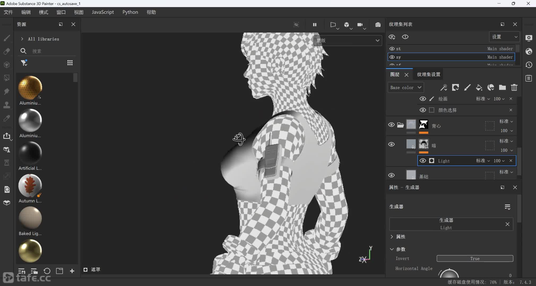
Task: Remove the Light generator with X button
Action: pos(507,224)
